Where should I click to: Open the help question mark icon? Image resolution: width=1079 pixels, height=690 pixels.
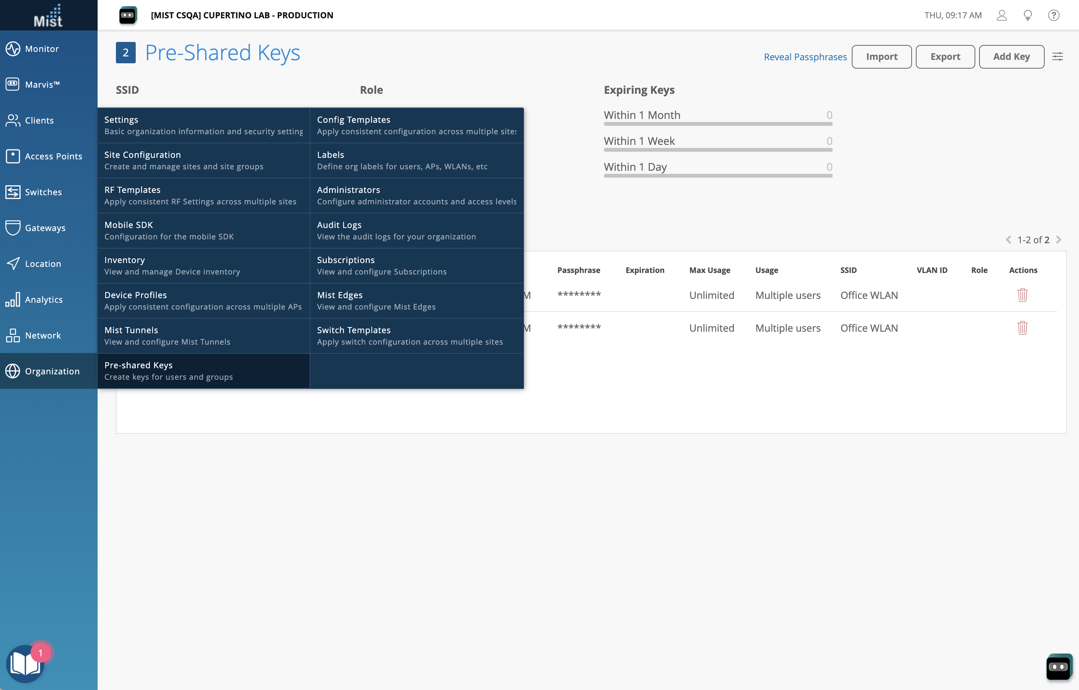tap(1053, 15)
